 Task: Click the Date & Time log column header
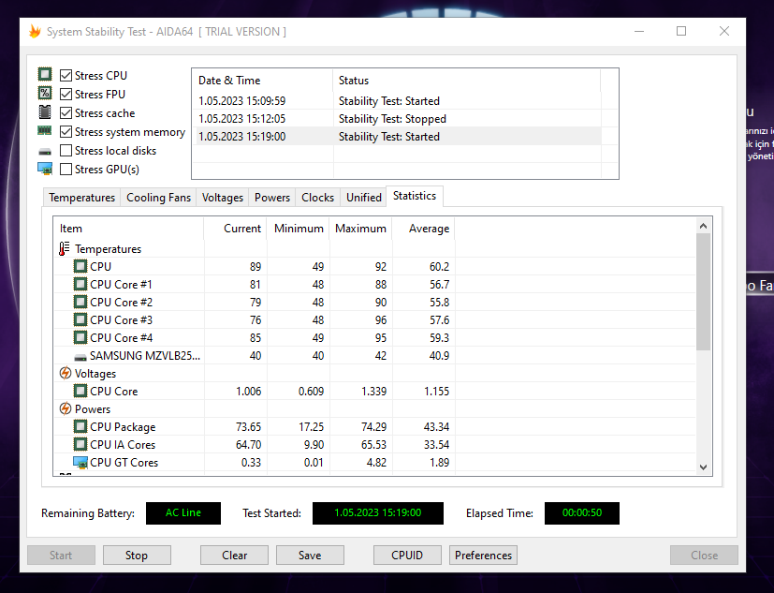(262, 80)
